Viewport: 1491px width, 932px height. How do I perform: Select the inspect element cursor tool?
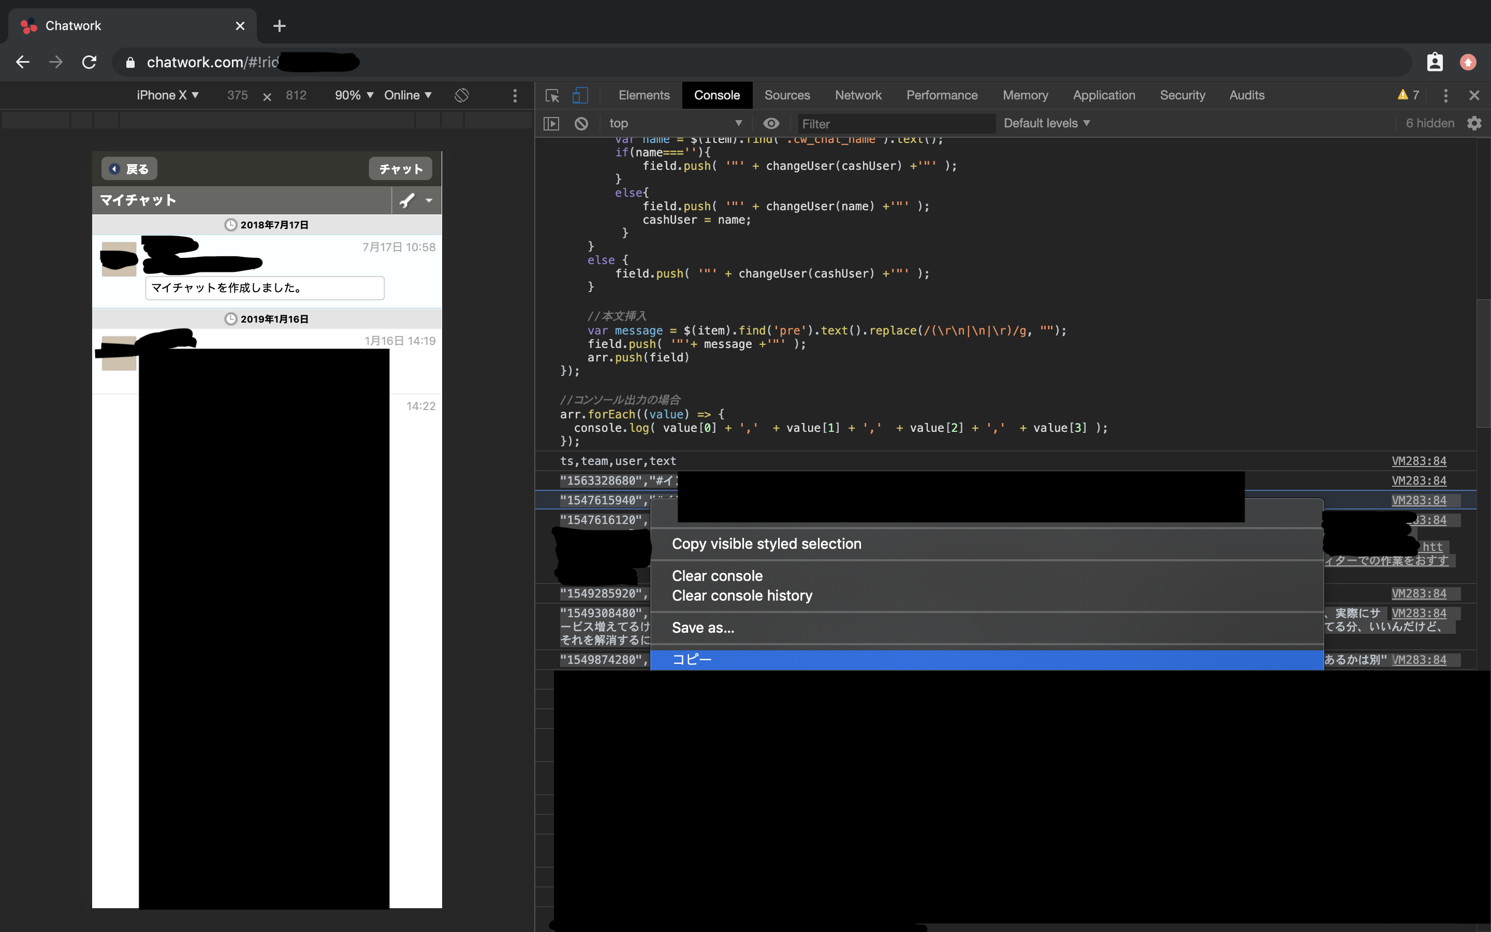pyautogui.click(x=552, y=96)
